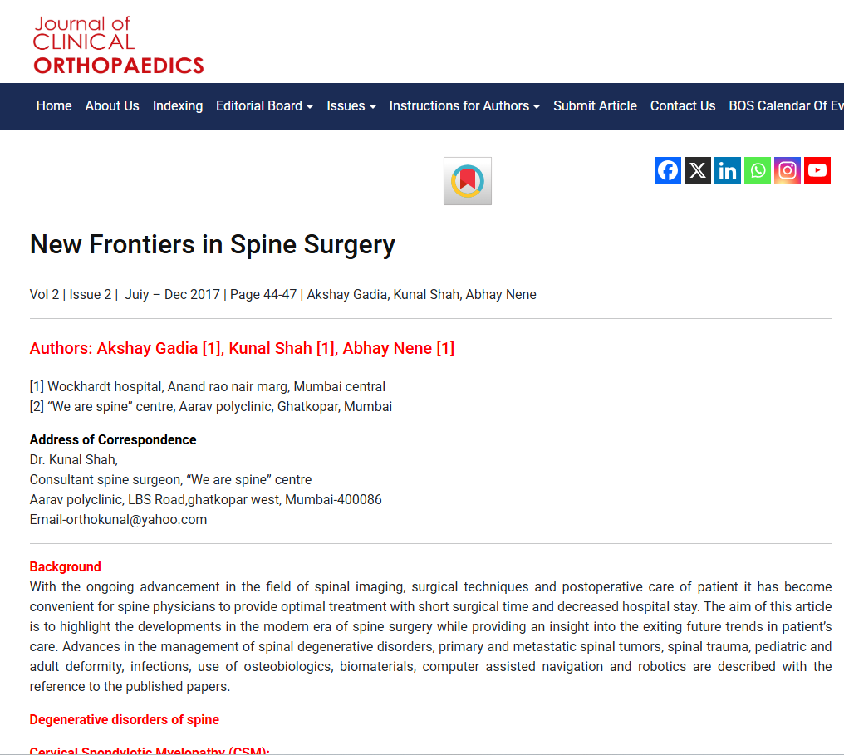Share via the WhatsApp icon
The width and height of the screenshot is (844, 755).
pos(758,170)
